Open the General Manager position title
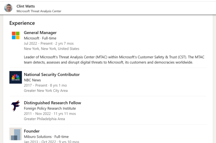 (x=40, y=33)
